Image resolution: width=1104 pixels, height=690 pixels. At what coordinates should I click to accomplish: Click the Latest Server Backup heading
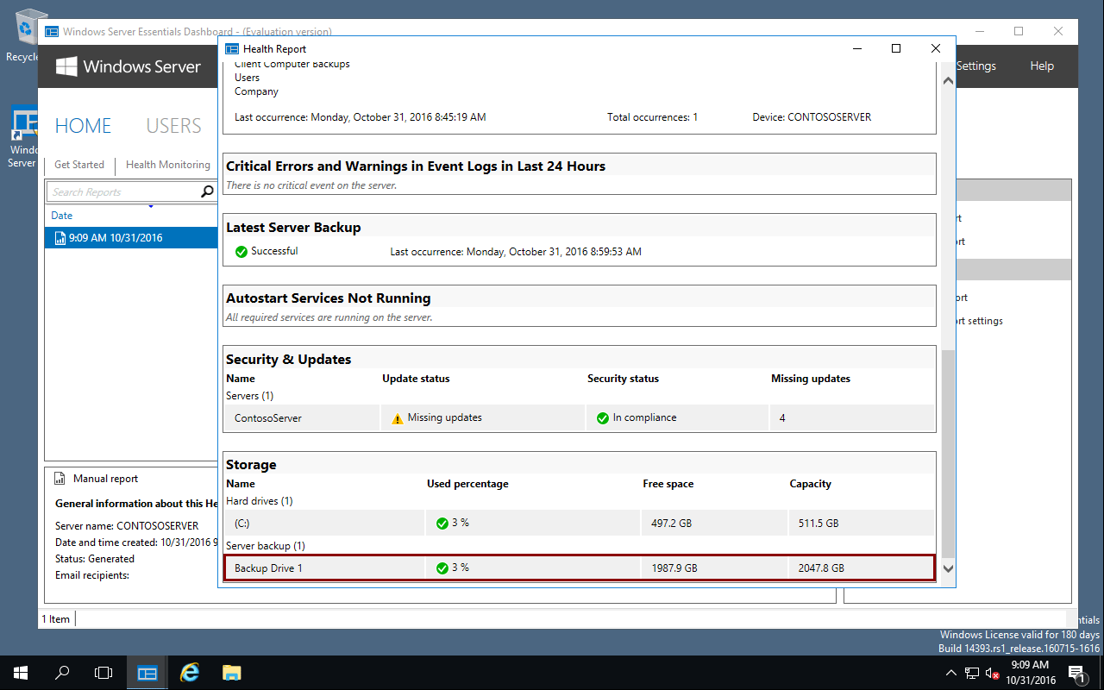point(293,228)
